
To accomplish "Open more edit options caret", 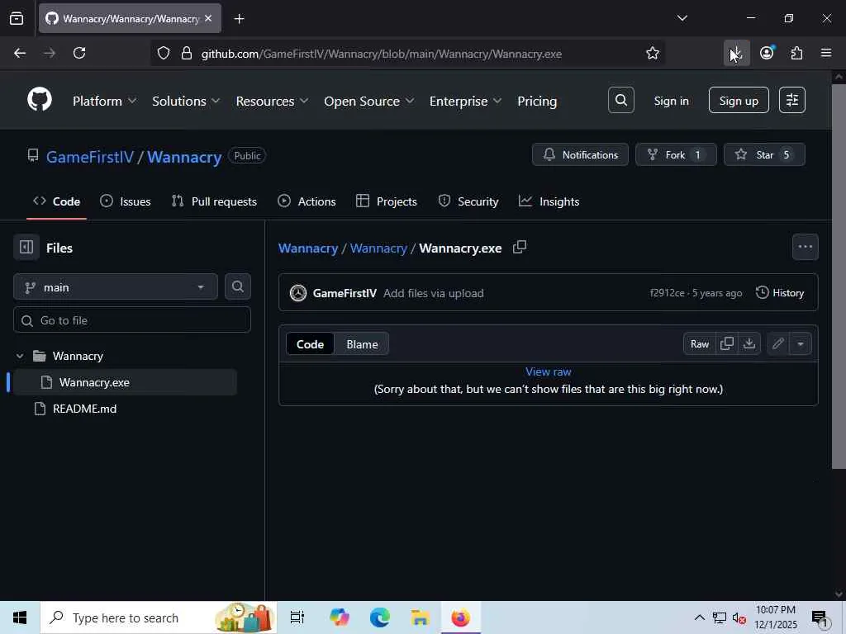I will [801, 344].
